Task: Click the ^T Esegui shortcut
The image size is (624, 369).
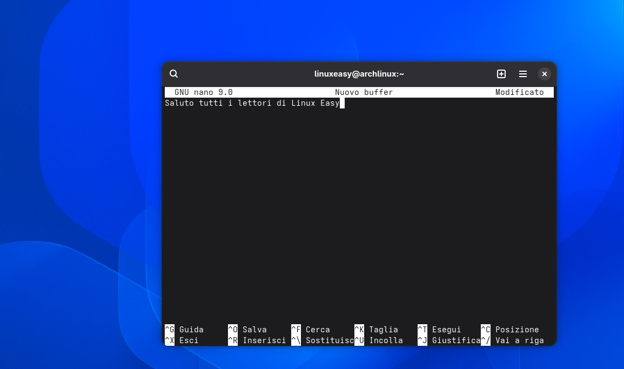Action: tap(440, 330)
